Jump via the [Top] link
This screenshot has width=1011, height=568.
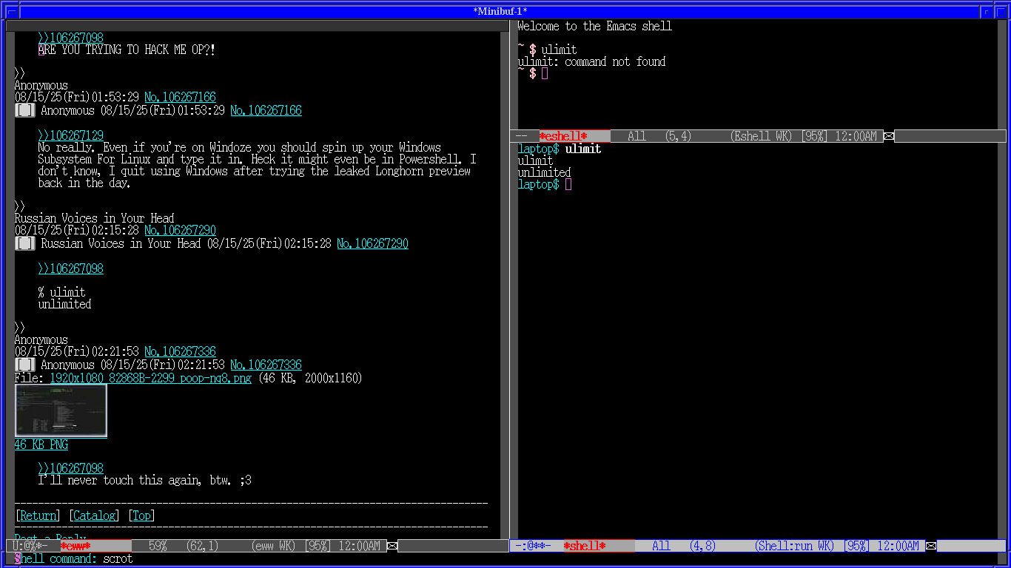(x=142, y=516)
